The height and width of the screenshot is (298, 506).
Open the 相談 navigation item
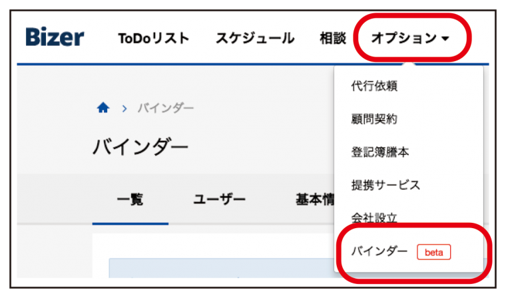[x=333, y=39]
